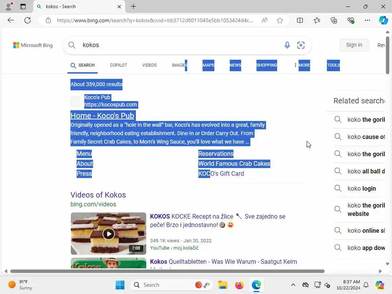This screenshot has width=392, height=294.
Task: Click the Edge taskbar icon
Action: tap(256, 285)
